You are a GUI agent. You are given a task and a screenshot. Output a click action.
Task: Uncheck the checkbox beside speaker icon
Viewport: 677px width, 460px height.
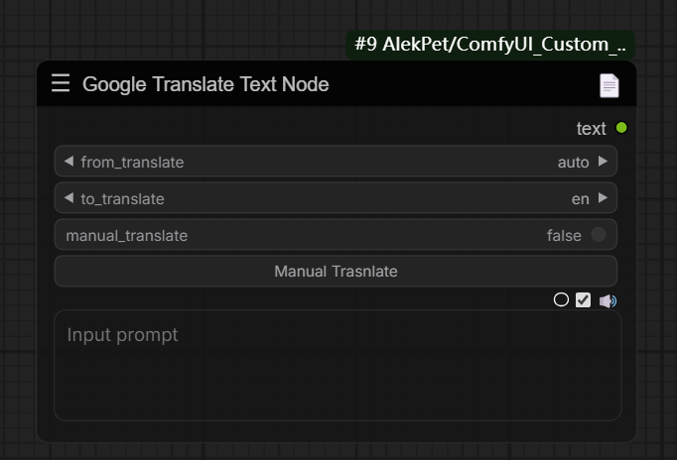[583, 299]
